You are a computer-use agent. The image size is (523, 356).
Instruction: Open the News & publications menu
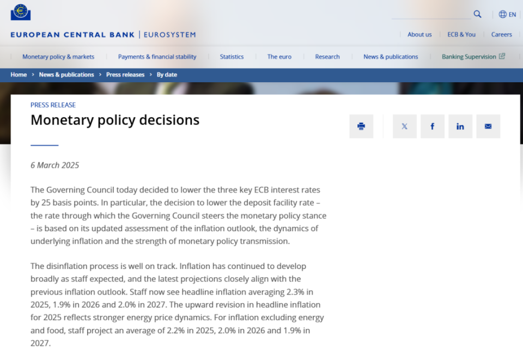point(391,57)
